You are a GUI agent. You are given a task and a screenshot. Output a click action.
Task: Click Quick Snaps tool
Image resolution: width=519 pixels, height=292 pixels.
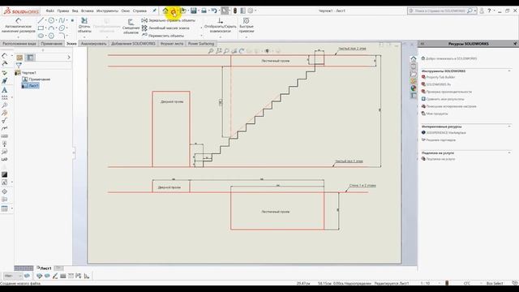click(247, 25)
